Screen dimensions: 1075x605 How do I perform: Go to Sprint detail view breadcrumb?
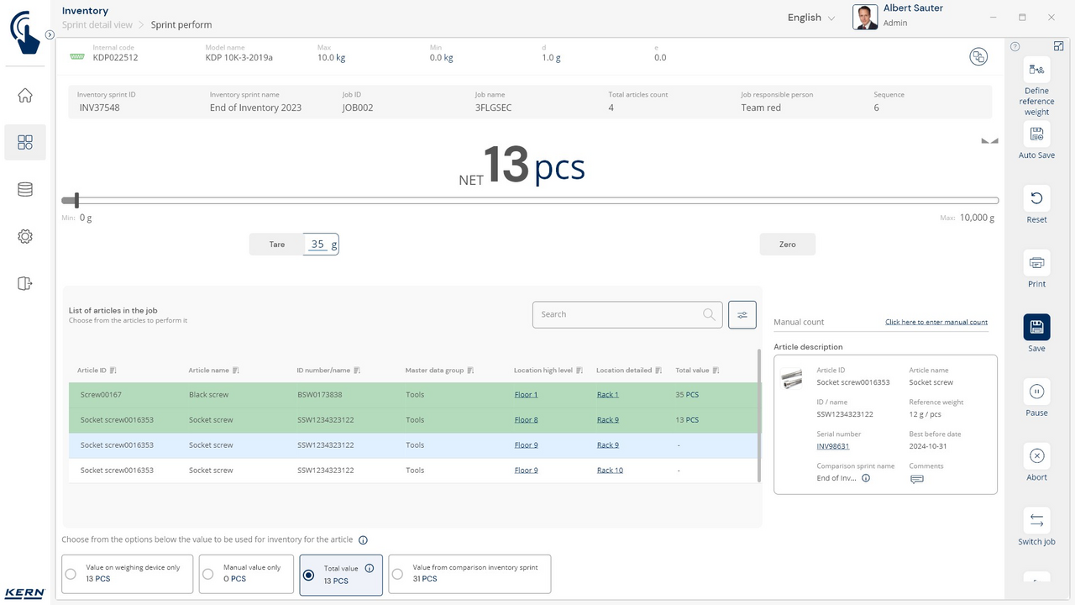(97, 25)
